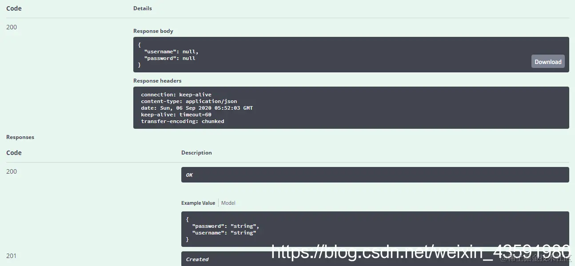Click the Code header in the Description table

(x=14, y=153)
